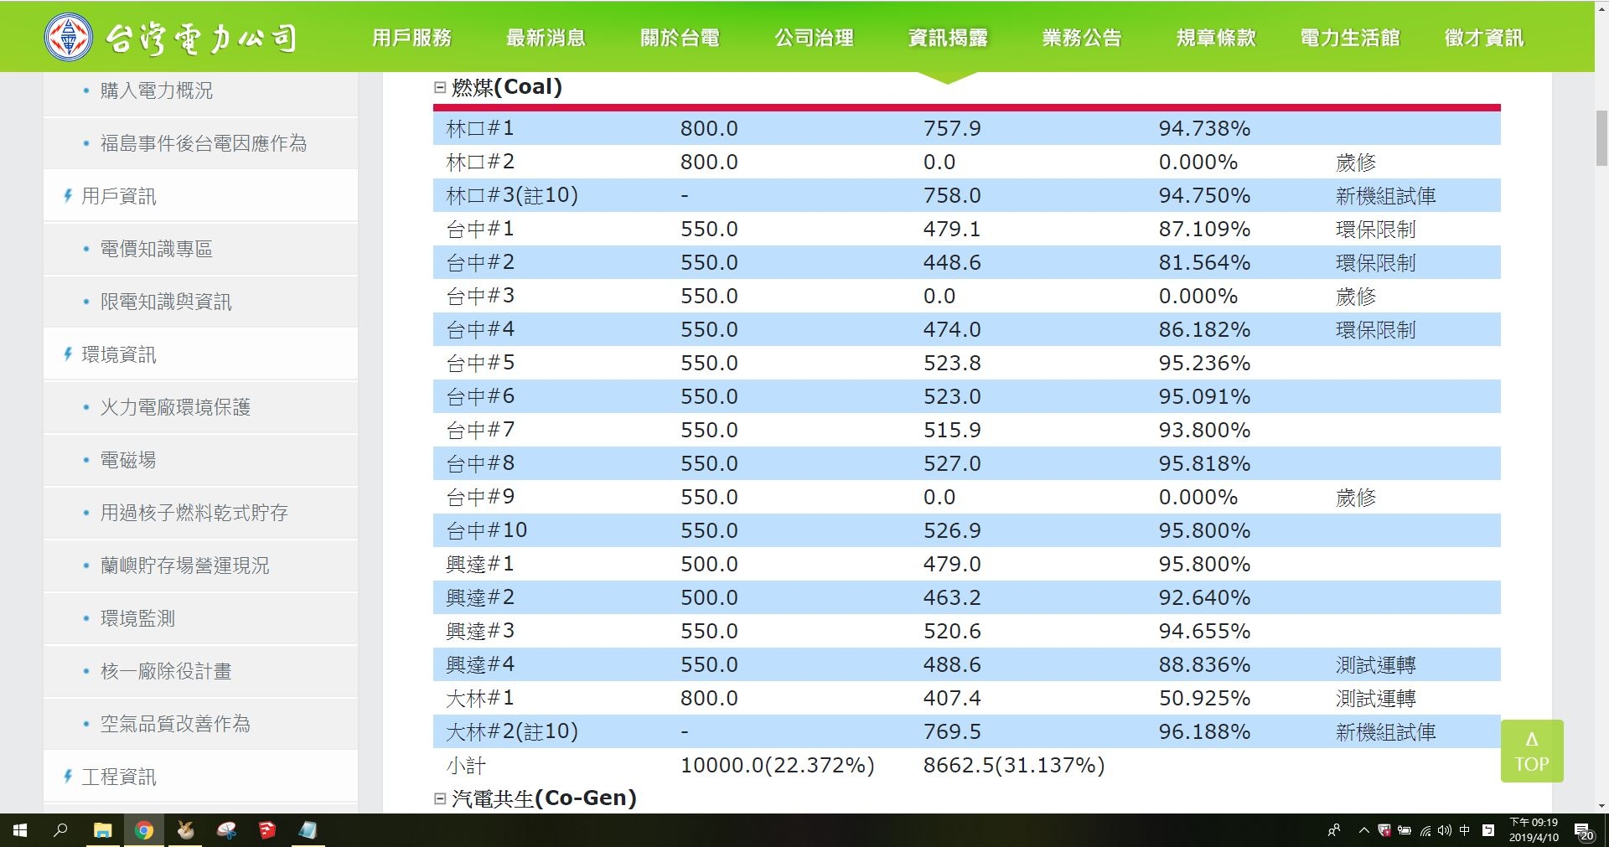Select subtotal generation 8662.5(31.137%)
This screenshot has height=847, width=1609.
pos(1014,765)
